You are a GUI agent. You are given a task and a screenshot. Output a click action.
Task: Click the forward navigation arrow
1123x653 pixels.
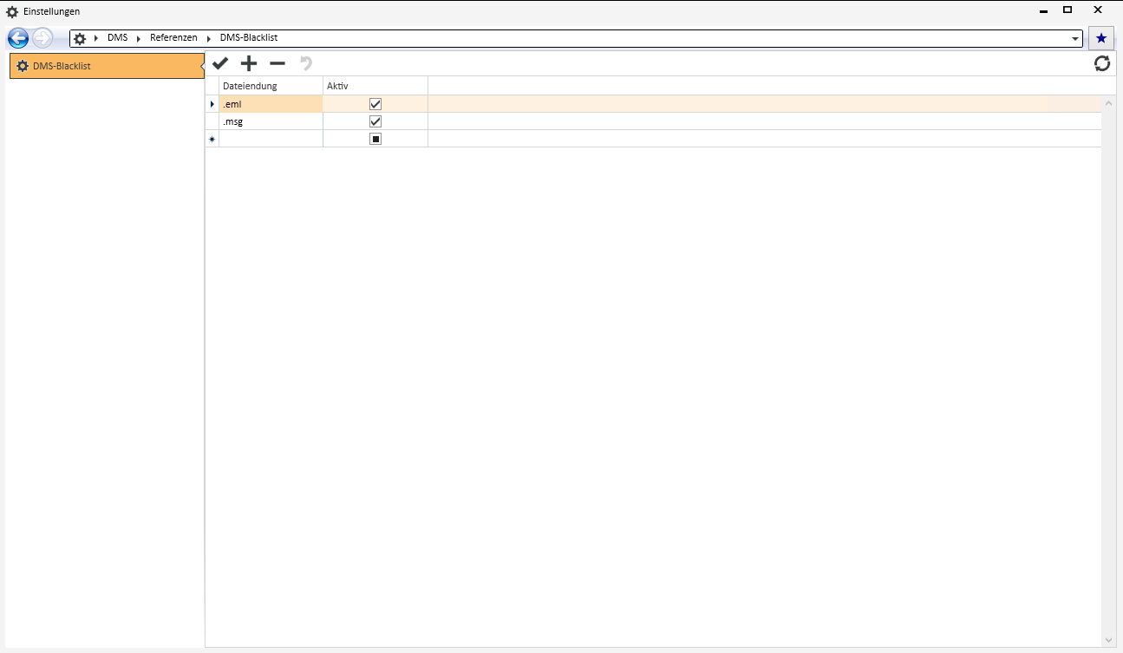tap(42, 38)
